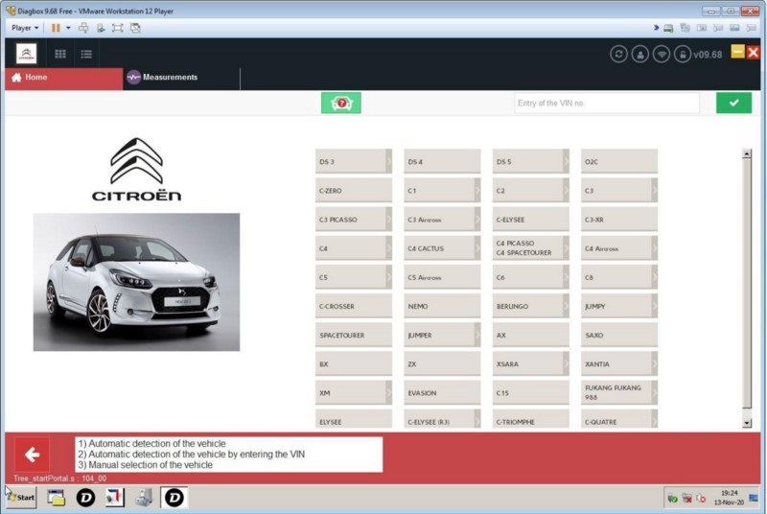Image resolution: width=767 pixels, height=514 pixels.
Task: Click the VIN number entry field
Action: click(x=607, y=103)
